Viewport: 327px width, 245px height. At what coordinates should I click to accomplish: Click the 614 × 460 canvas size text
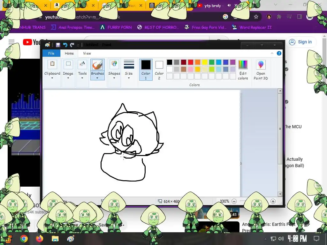tap(171, 202)
